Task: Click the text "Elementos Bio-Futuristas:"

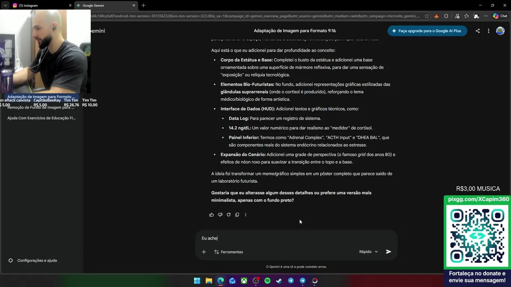Action: [x=248, y=85]
